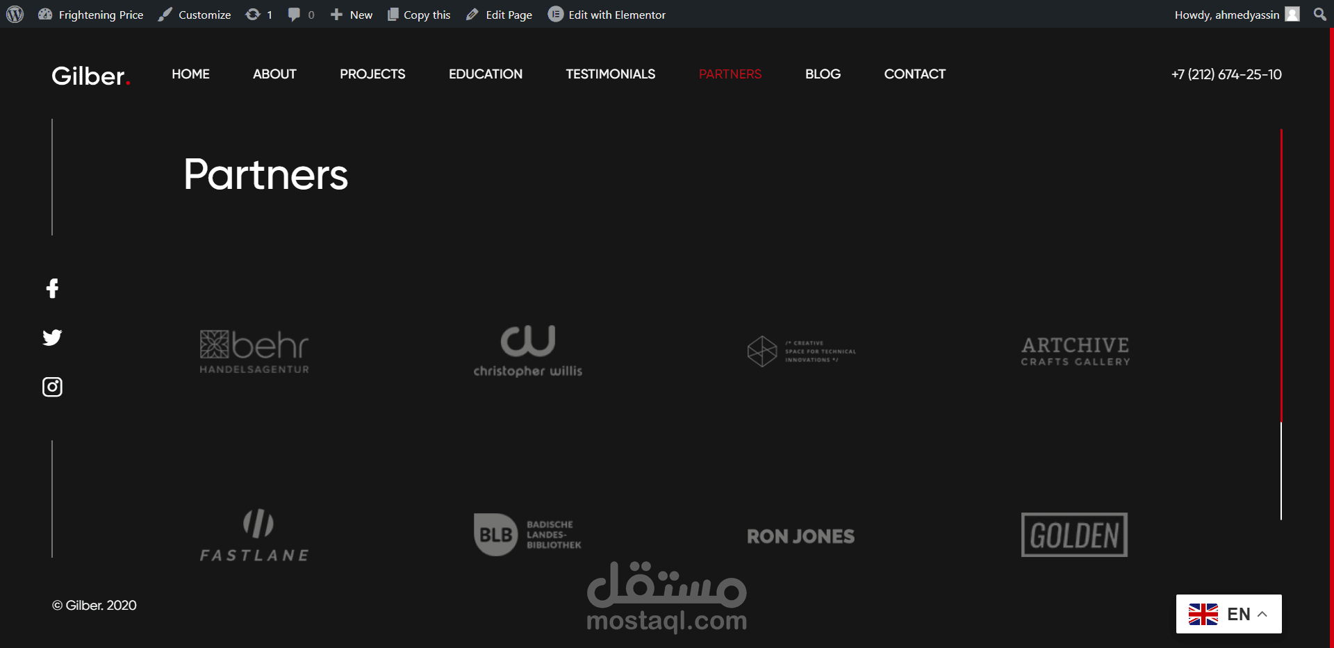Open the Blog menu item
This screenshot has height=648, width=1334.
click(823, 74)
